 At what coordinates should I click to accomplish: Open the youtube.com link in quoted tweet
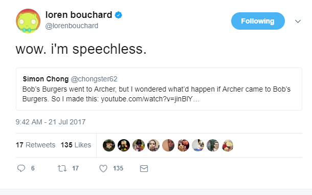coord(150,99)
